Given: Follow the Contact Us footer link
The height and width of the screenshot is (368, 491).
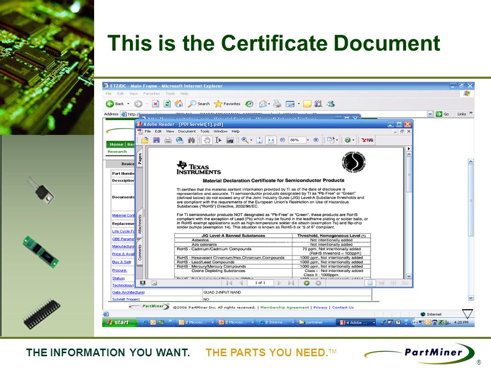Looking at the screenshot, I should click(343, 307).
